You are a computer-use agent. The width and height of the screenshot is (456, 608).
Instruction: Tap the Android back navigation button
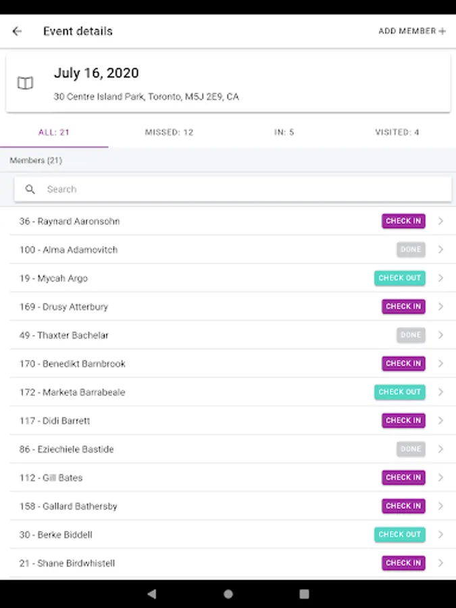152,594
